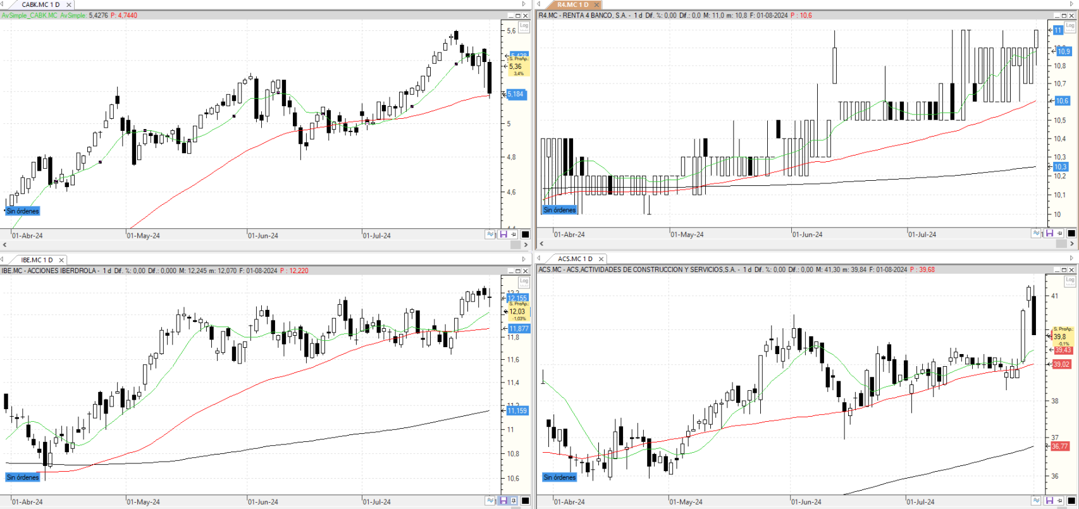Pin the ACS.MC chart toolbar
This screenshot has width=1079, height=509.
point(1060,500)
